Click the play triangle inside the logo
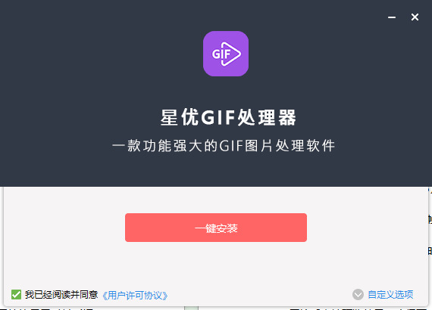432x310 pixels. coord(231,54)
